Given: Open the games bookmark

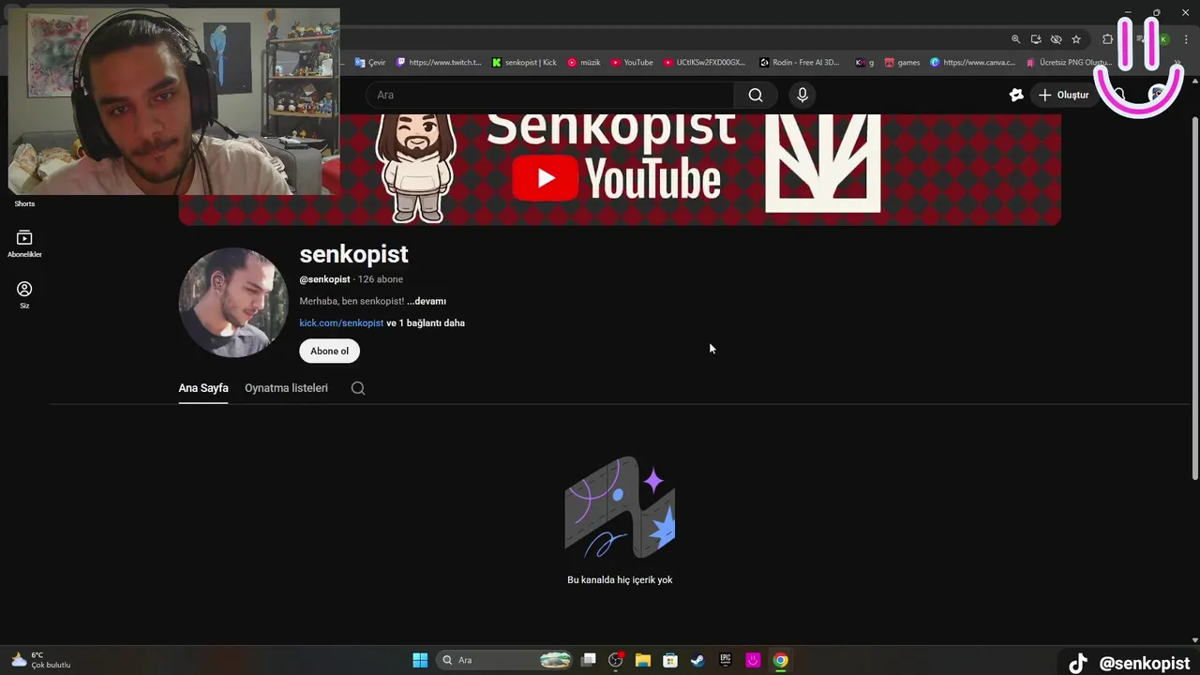Looking at the screenshot, I should tap(903, 63).
